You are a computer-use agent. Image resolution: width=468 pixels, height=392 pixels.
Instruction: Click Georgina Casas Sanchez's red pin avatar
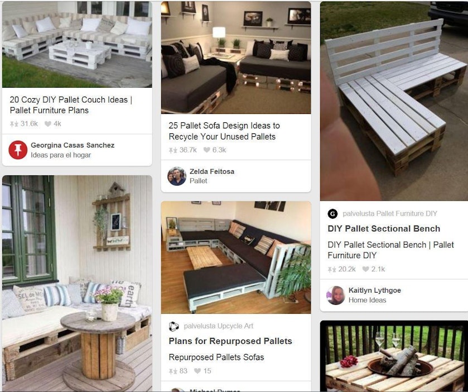pos(18,150)
